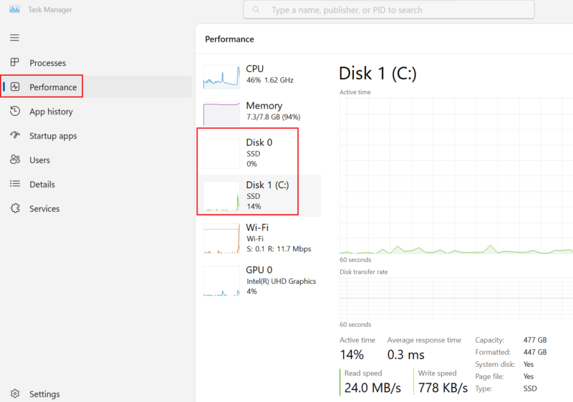
Task: Click the Processes icon in sidebar
Action: pyautogui.click(x=14, y=62)
